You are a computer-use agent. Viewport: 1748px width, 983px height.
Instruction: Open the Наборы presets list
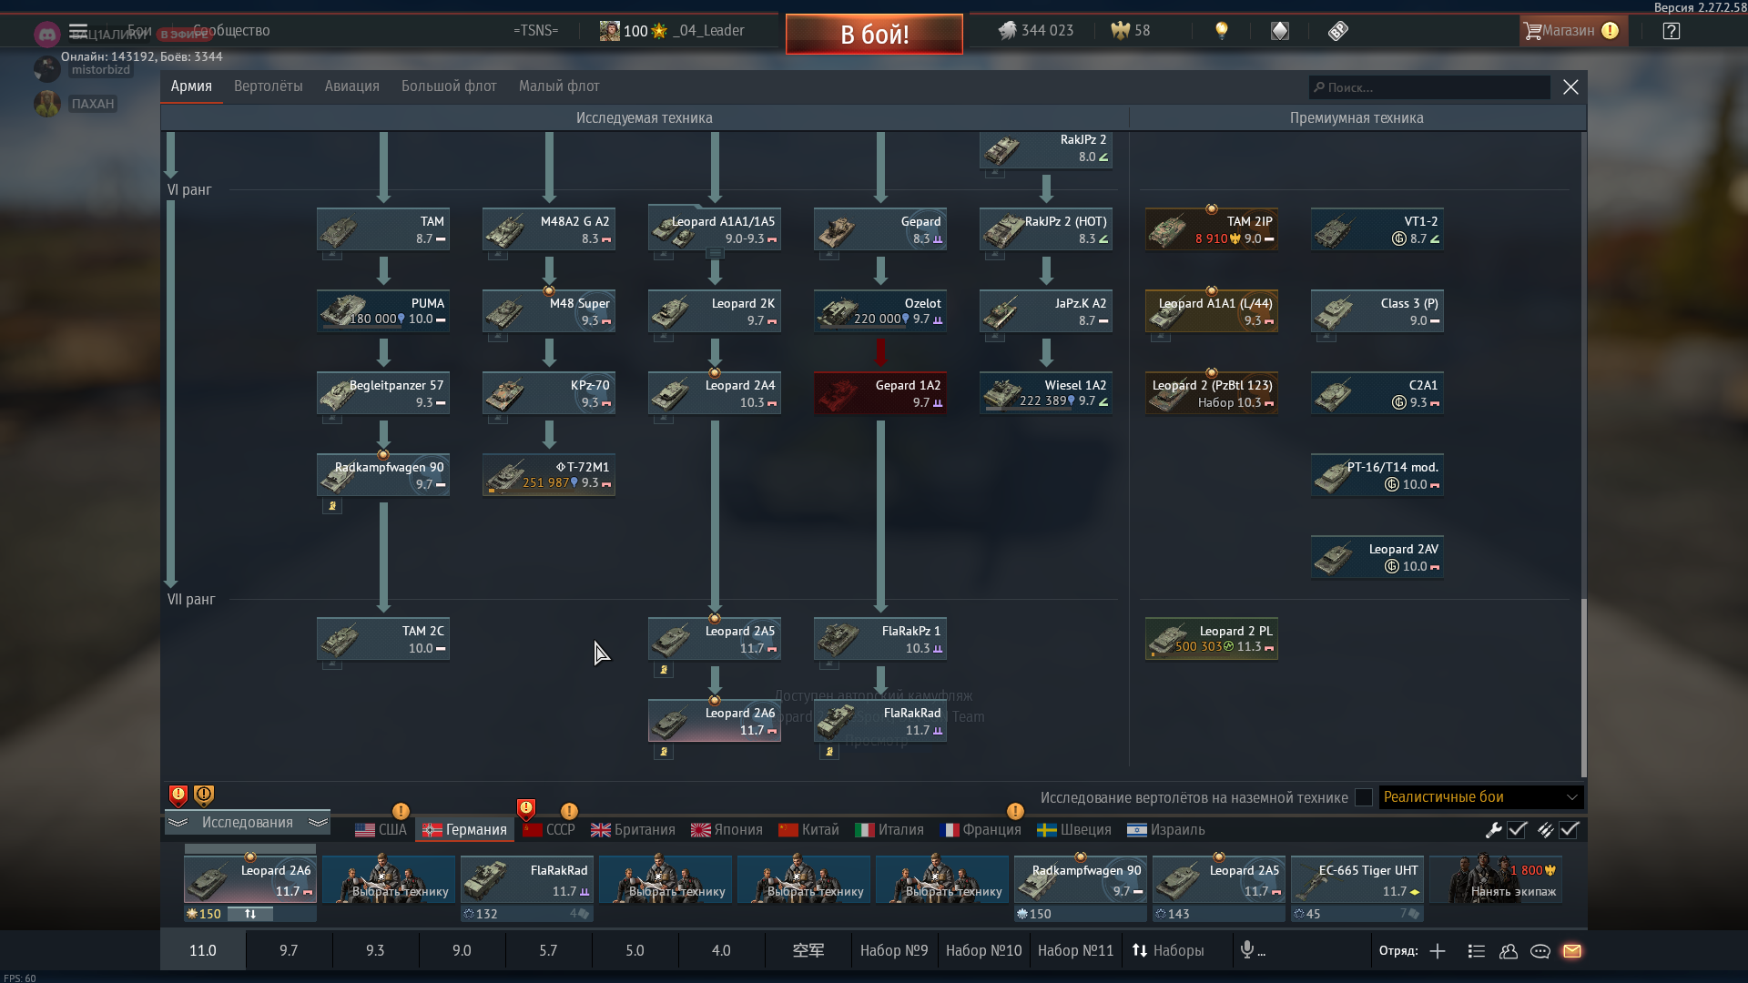tap(1168, 950)
